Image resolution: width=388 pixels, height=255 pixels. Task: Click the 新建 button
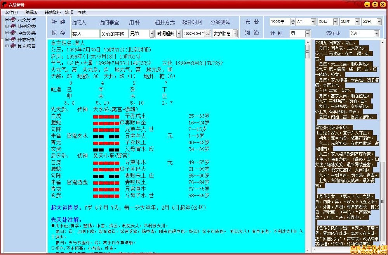[58, 22]
